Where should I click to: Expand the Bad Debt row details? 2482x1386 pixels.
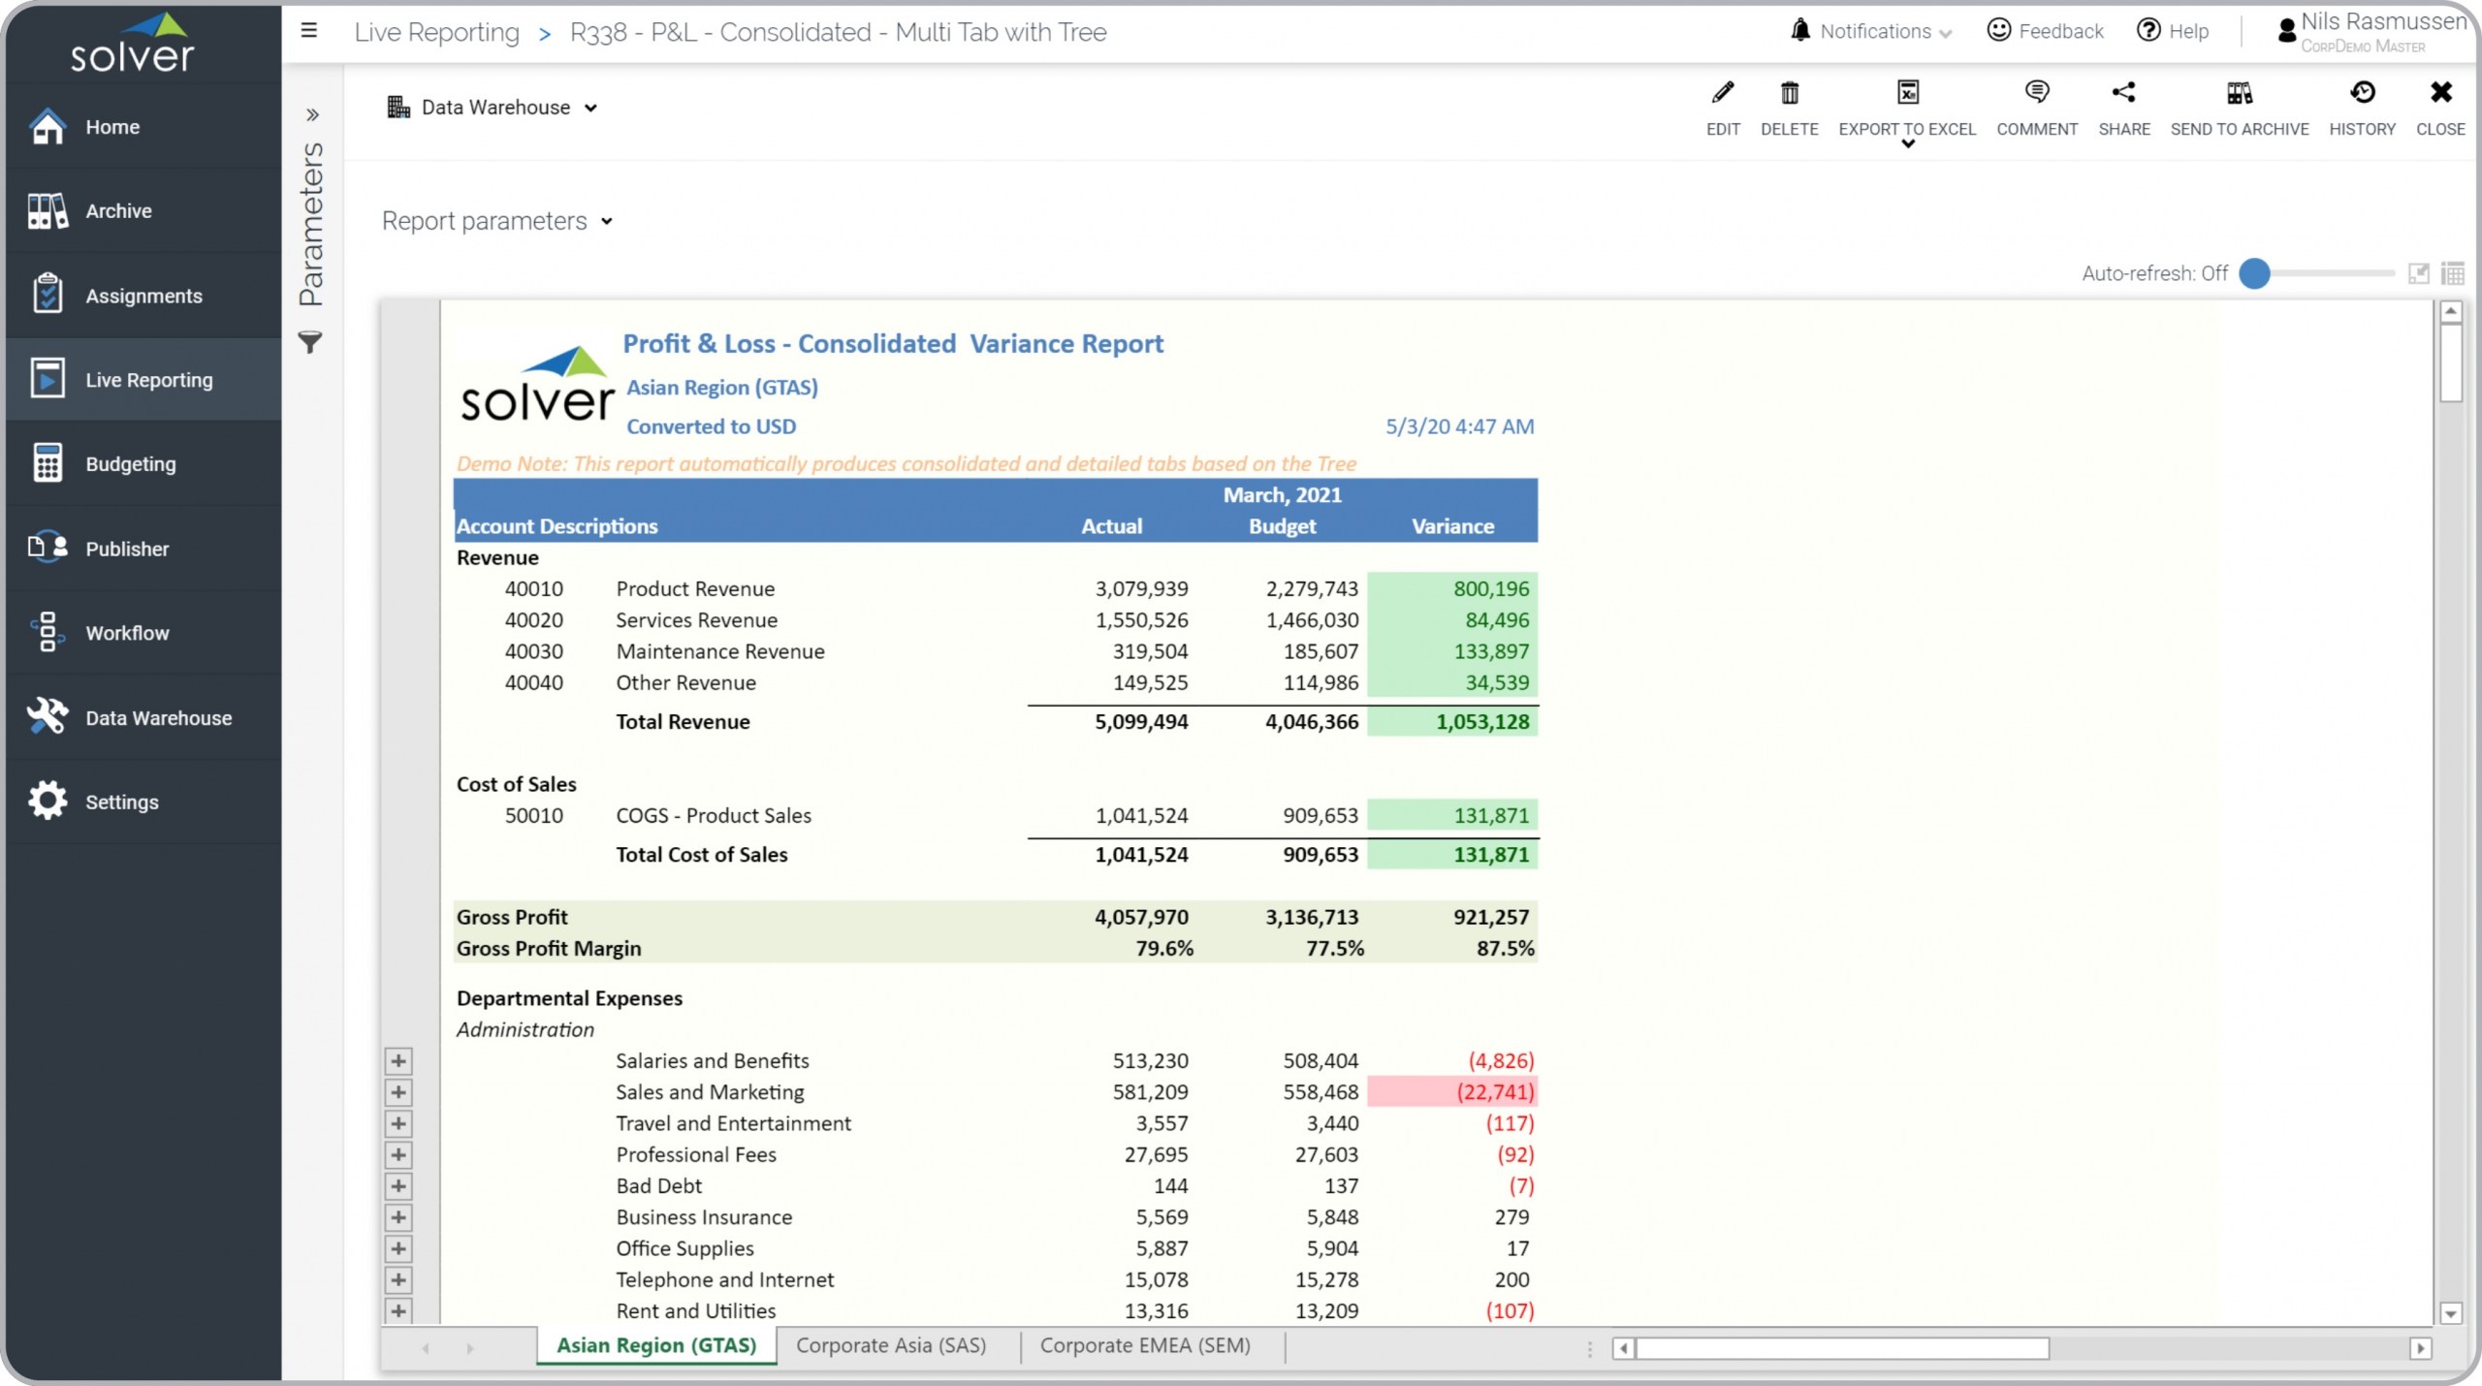pos(398,1186)
